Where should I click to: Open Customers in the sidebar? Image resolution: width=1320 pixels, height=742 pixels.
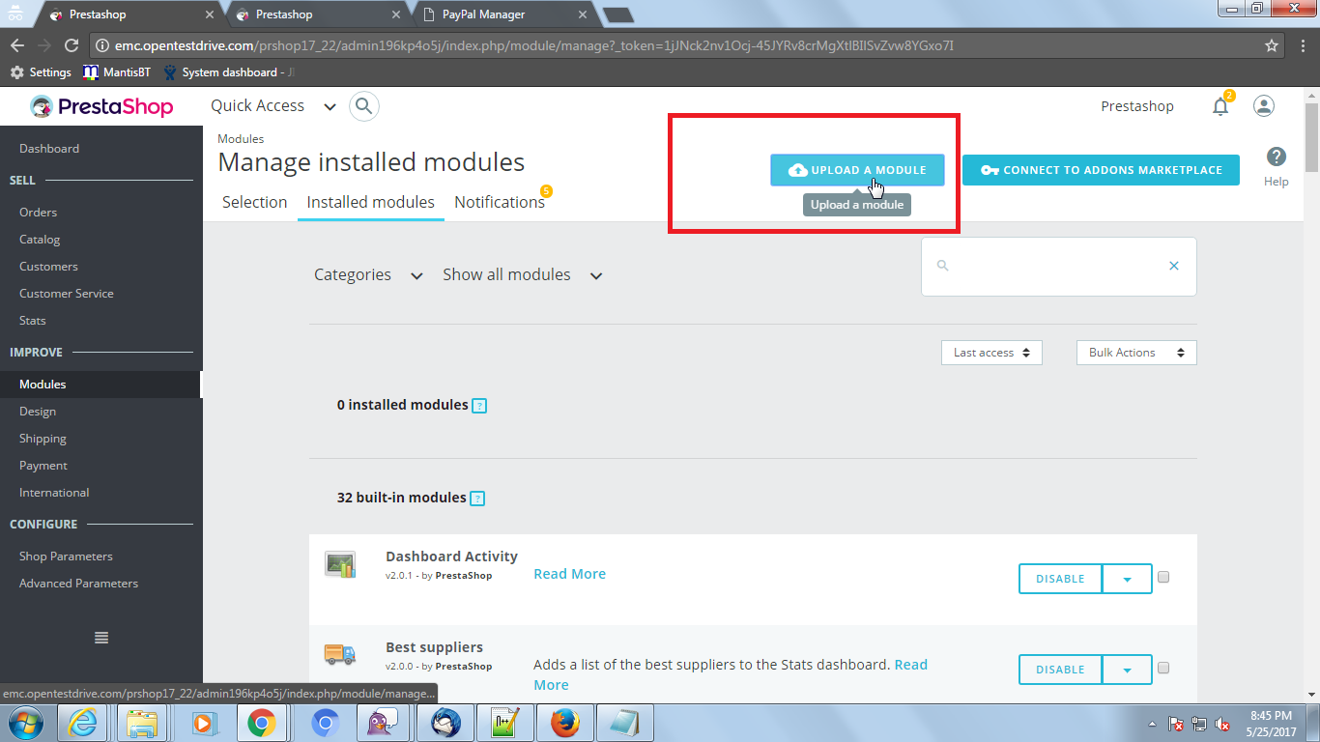(x=48, y=267)
